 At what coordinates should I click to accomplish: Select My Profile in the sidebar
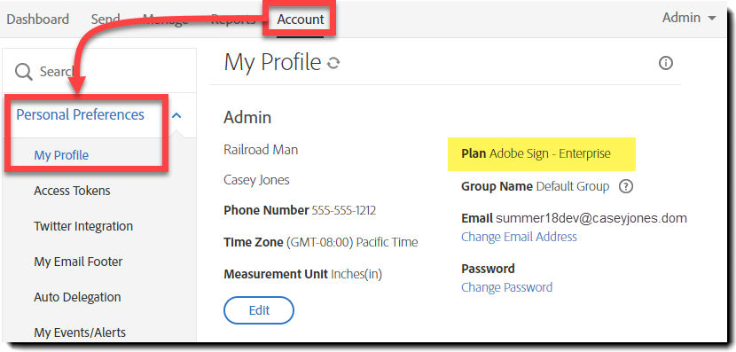61,155
